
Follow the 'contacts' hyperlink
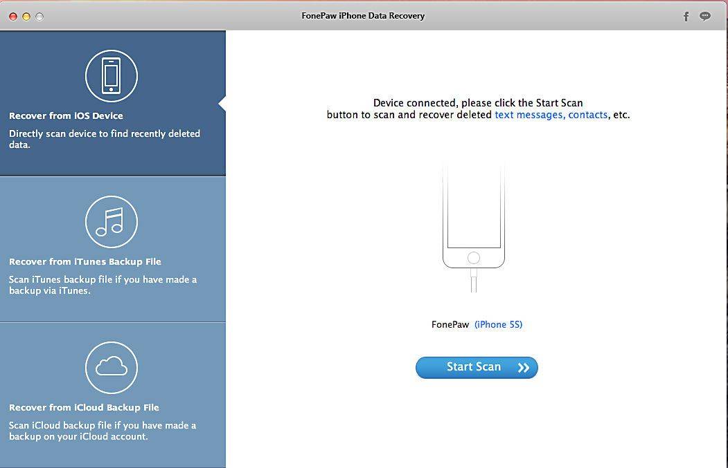click(x=587, y=115)
